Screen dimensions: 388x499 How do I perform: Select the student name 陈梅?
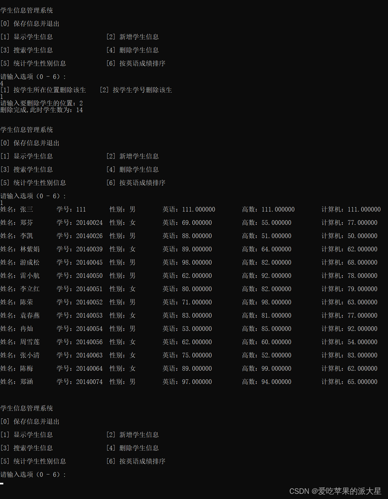(x=27, y=369)
